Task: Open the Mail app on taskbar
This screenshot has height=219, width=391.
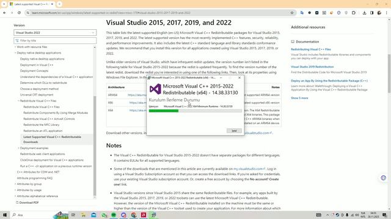Action: click(x=93, y=215)
